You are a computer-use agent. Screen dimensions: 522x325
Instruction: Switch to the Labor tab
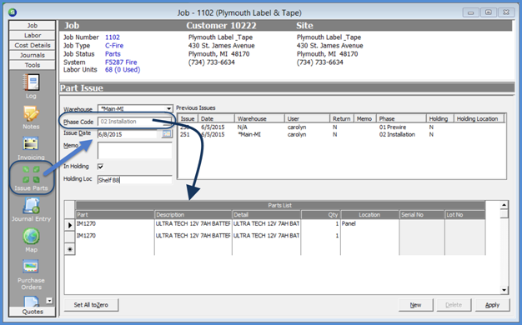tap(33, 35)
